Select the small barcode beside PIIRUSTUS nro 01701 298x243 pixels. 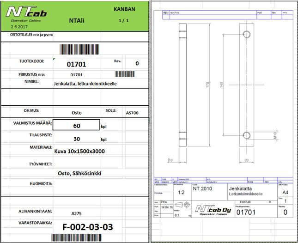(125, 74)
